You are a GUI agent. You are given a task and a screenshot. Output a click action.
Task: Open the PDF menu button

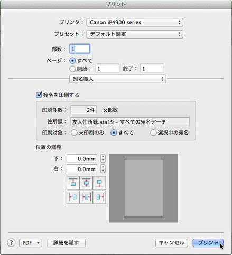(31, 243)
